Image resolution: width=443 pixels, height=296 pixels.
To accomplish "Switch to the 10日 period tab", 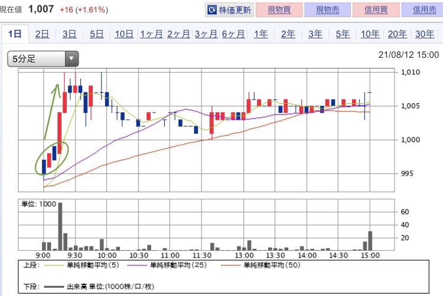I will pos(124,34).
